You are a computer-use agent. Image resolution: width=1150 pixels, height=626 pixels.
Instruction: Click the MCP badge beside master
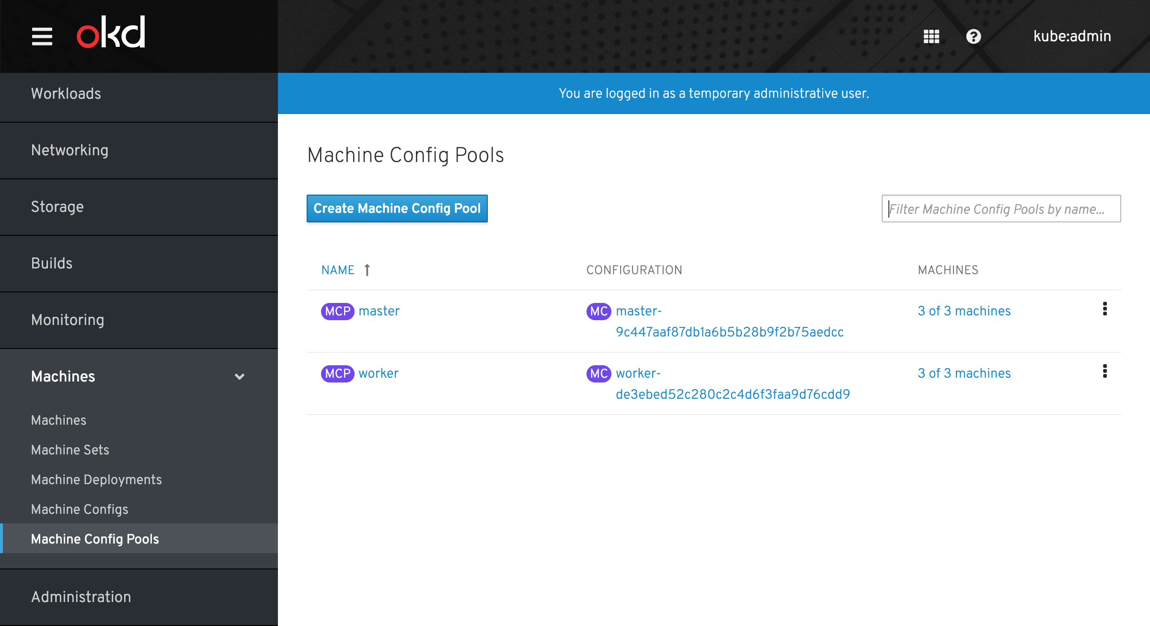tap(337, 311)
